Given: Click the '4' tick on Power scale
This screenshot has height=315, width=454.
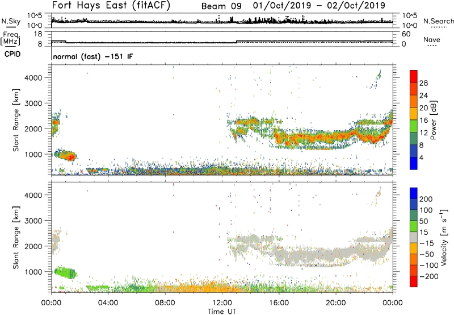Looking at the screenshot, I should tap(421, 157).
